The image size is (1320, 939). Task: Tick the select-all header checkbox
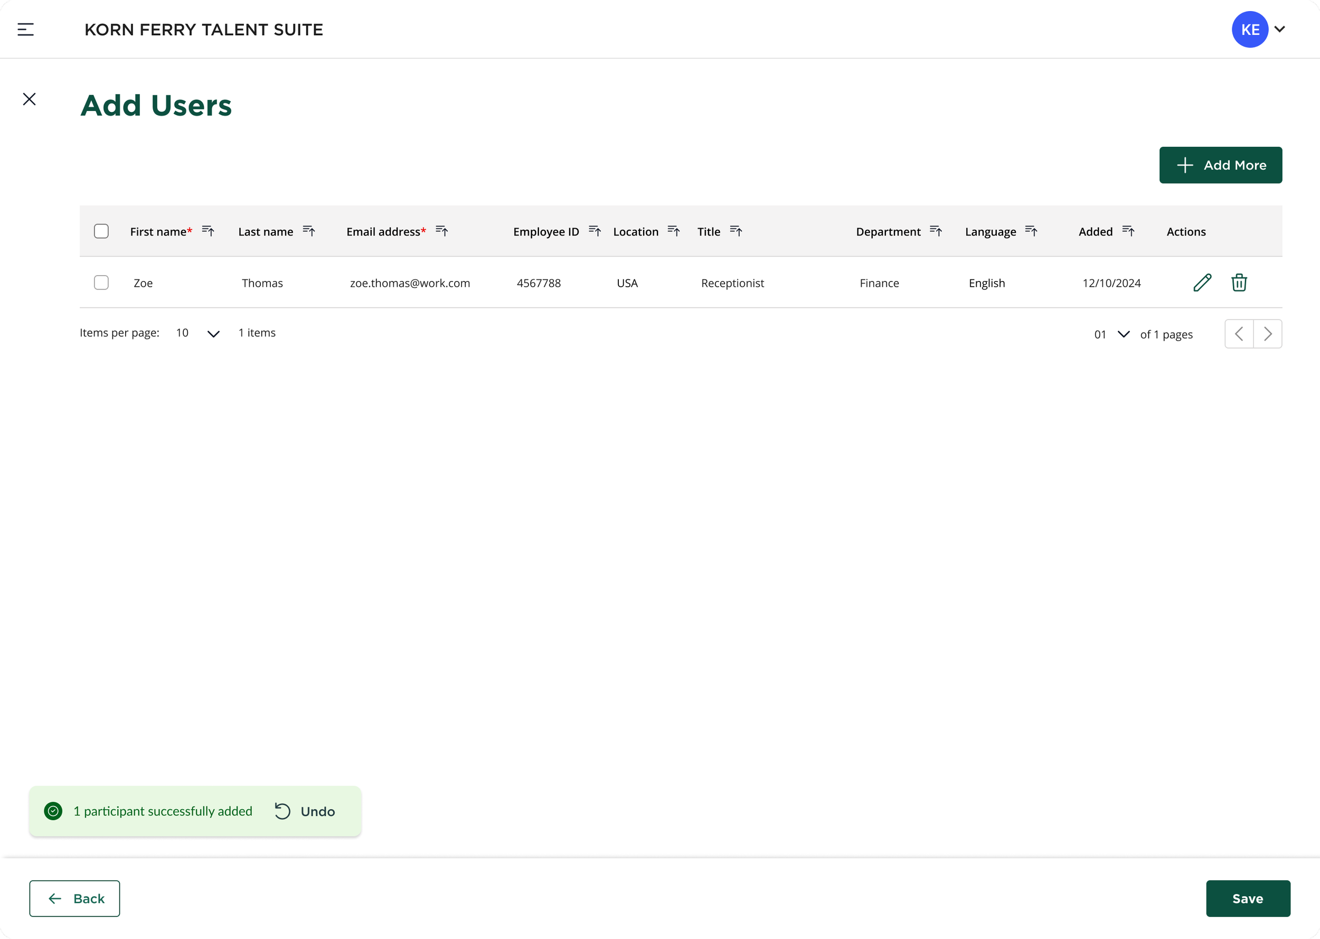tap(101, 231)
